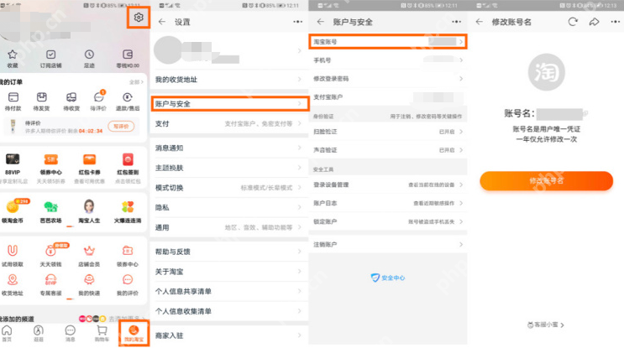The width and height of the screenshot is (624, 348).
Task: Open settings via the gear icon
Action: click(x=138, y=18)
